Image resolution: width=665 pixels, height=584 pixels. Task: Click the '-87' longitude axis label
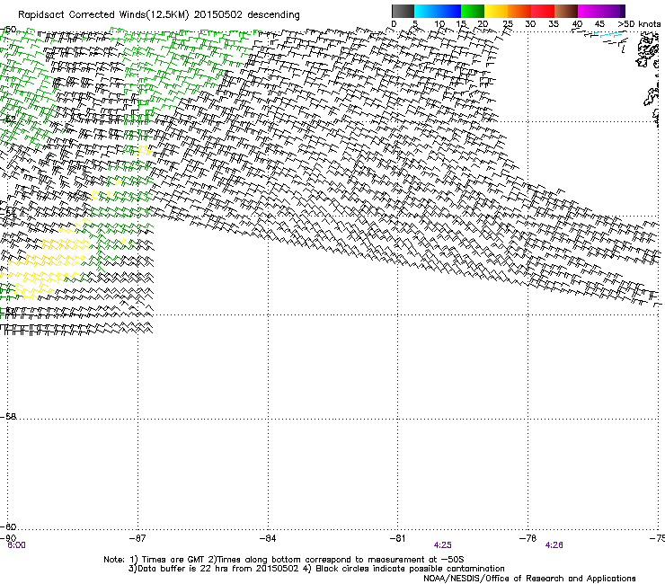pos(137,538)
